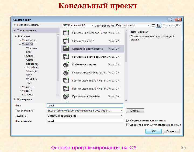194x152 pixels.
Task: Select the Приложение WPF template text
Action: coord(83,41)
